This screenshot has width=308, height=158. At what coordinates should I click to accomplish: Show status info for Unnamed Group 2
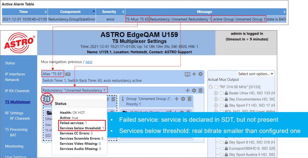tap(123, 99)
